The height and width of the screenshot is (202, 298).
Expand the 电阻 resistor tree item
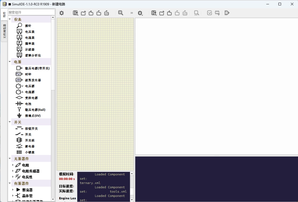tap(13, 165)
